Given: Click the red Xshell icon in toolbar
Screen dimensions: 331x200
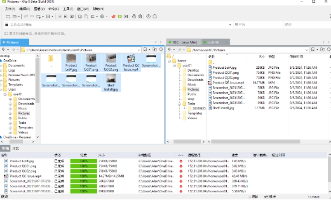Looking at the screenshot, I should coord(113,16).
